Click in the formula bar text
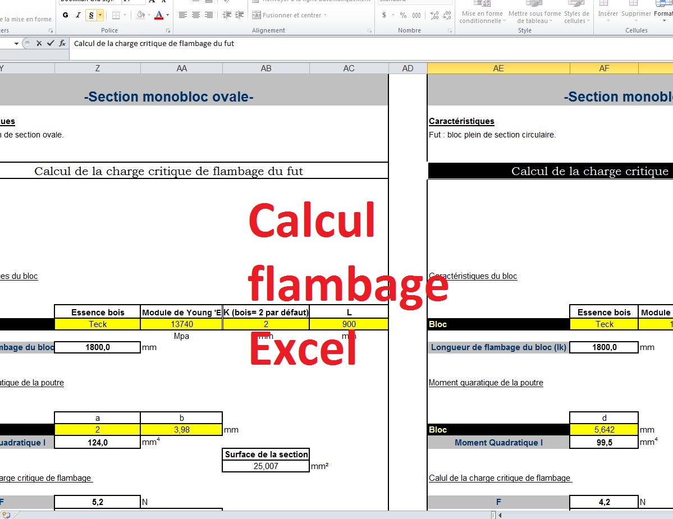 click(x=154, y=43)
